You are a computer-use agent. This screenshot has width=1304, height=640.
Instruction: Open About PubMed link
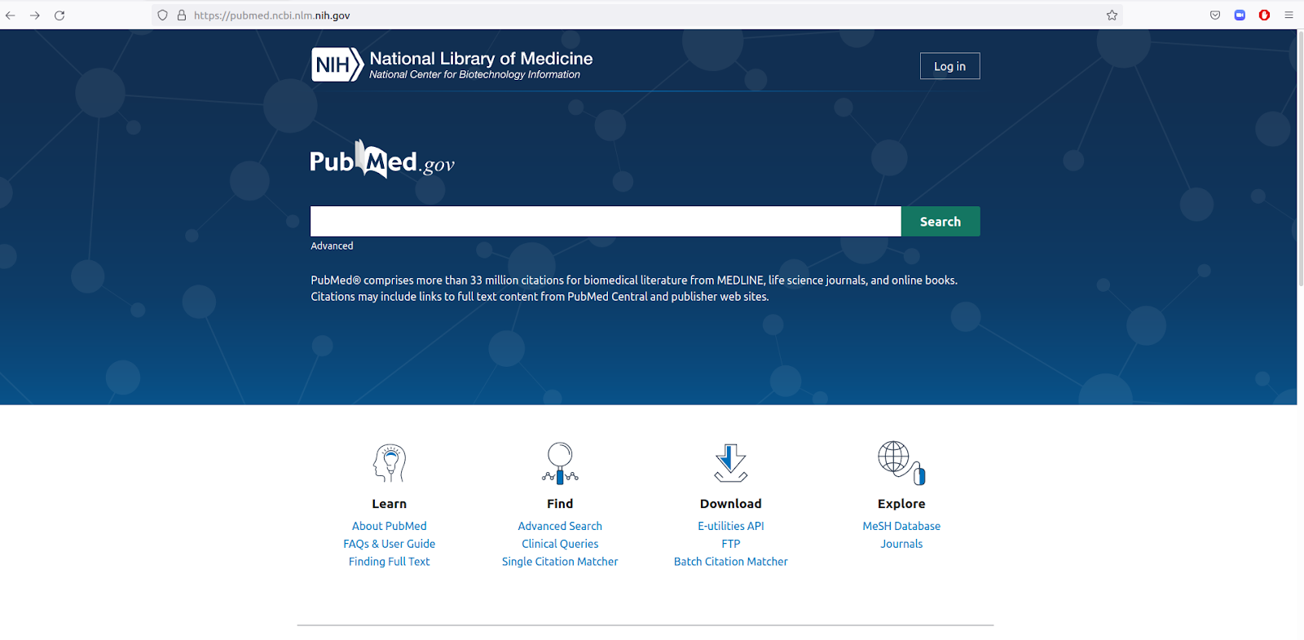pyautogui.click(x=390, y=526)
